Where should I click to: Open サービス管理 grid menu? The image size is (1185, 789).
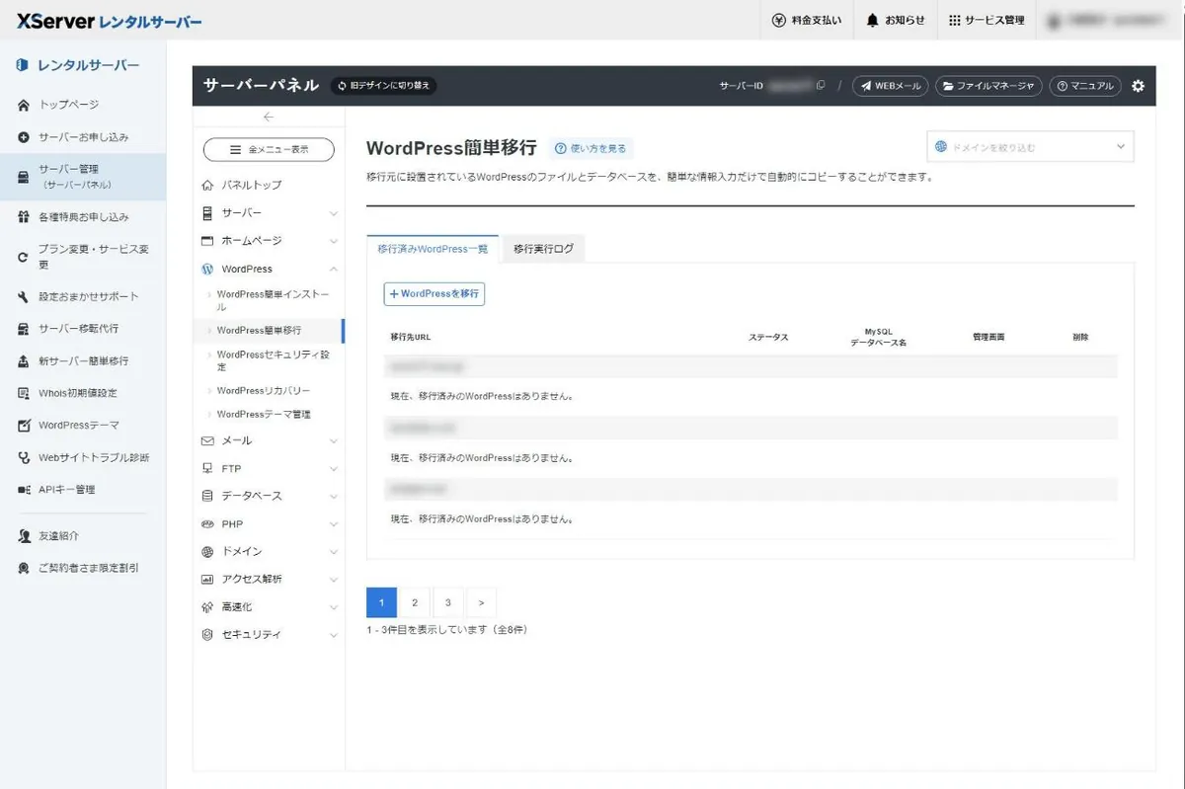[987, 20]
